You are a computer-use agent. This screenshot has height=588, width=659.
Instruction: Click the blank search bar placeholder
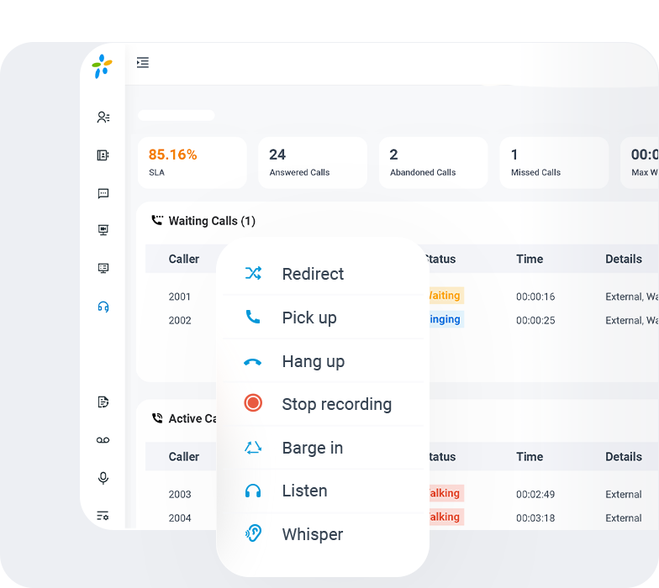click(177, 116)
